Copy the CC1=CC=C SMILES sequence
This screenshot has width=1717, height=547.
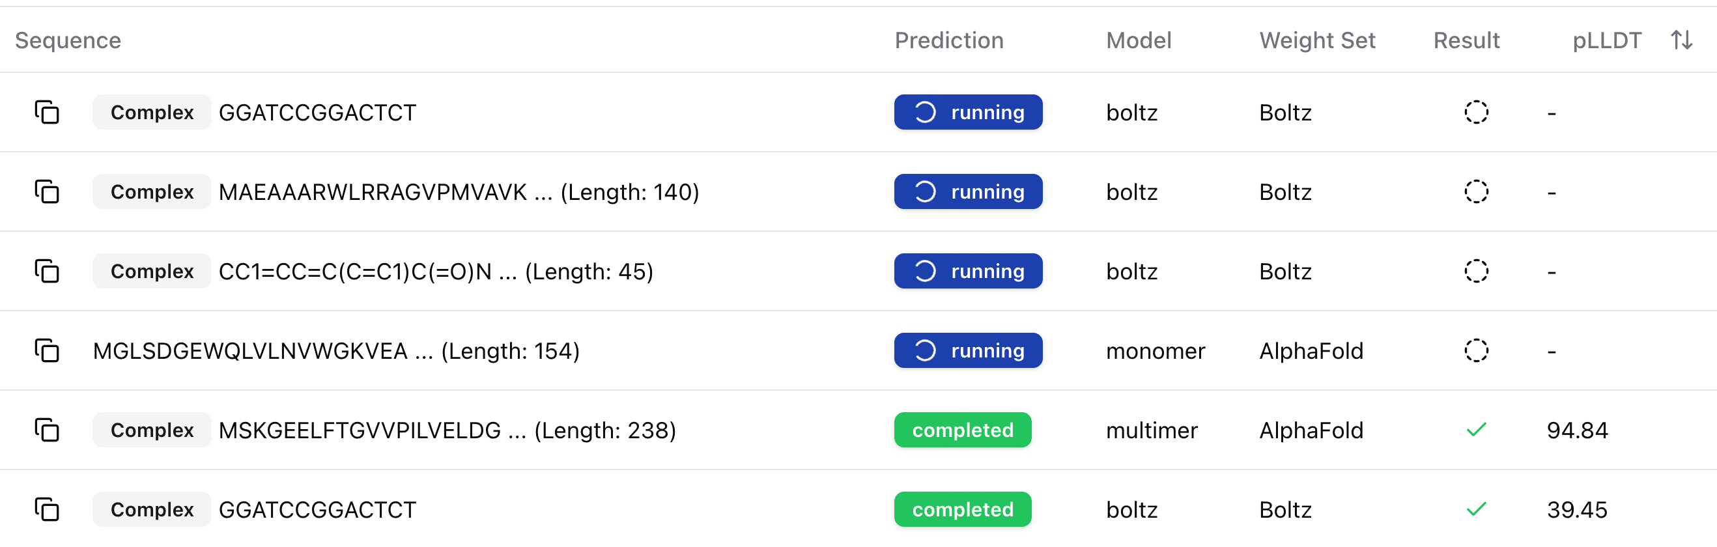pos(47,271)
